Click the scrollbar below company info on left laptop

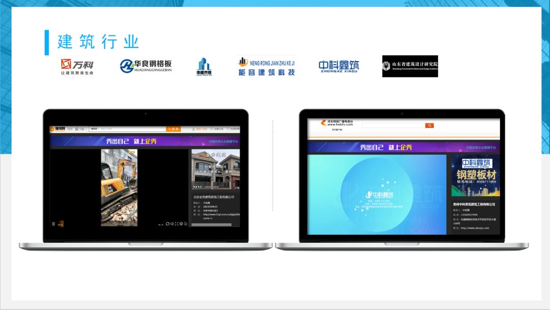pyautogui.click(x=211, y=225)
